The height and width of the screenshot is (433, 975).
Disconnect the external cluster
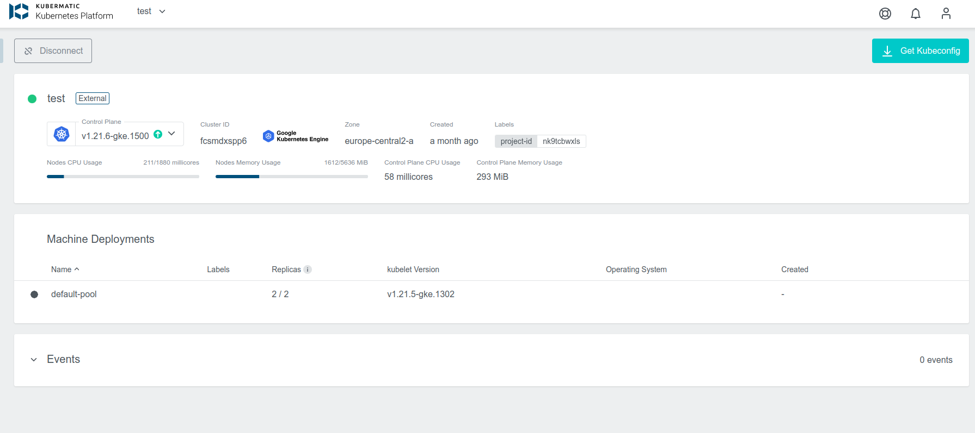(53, 51)
